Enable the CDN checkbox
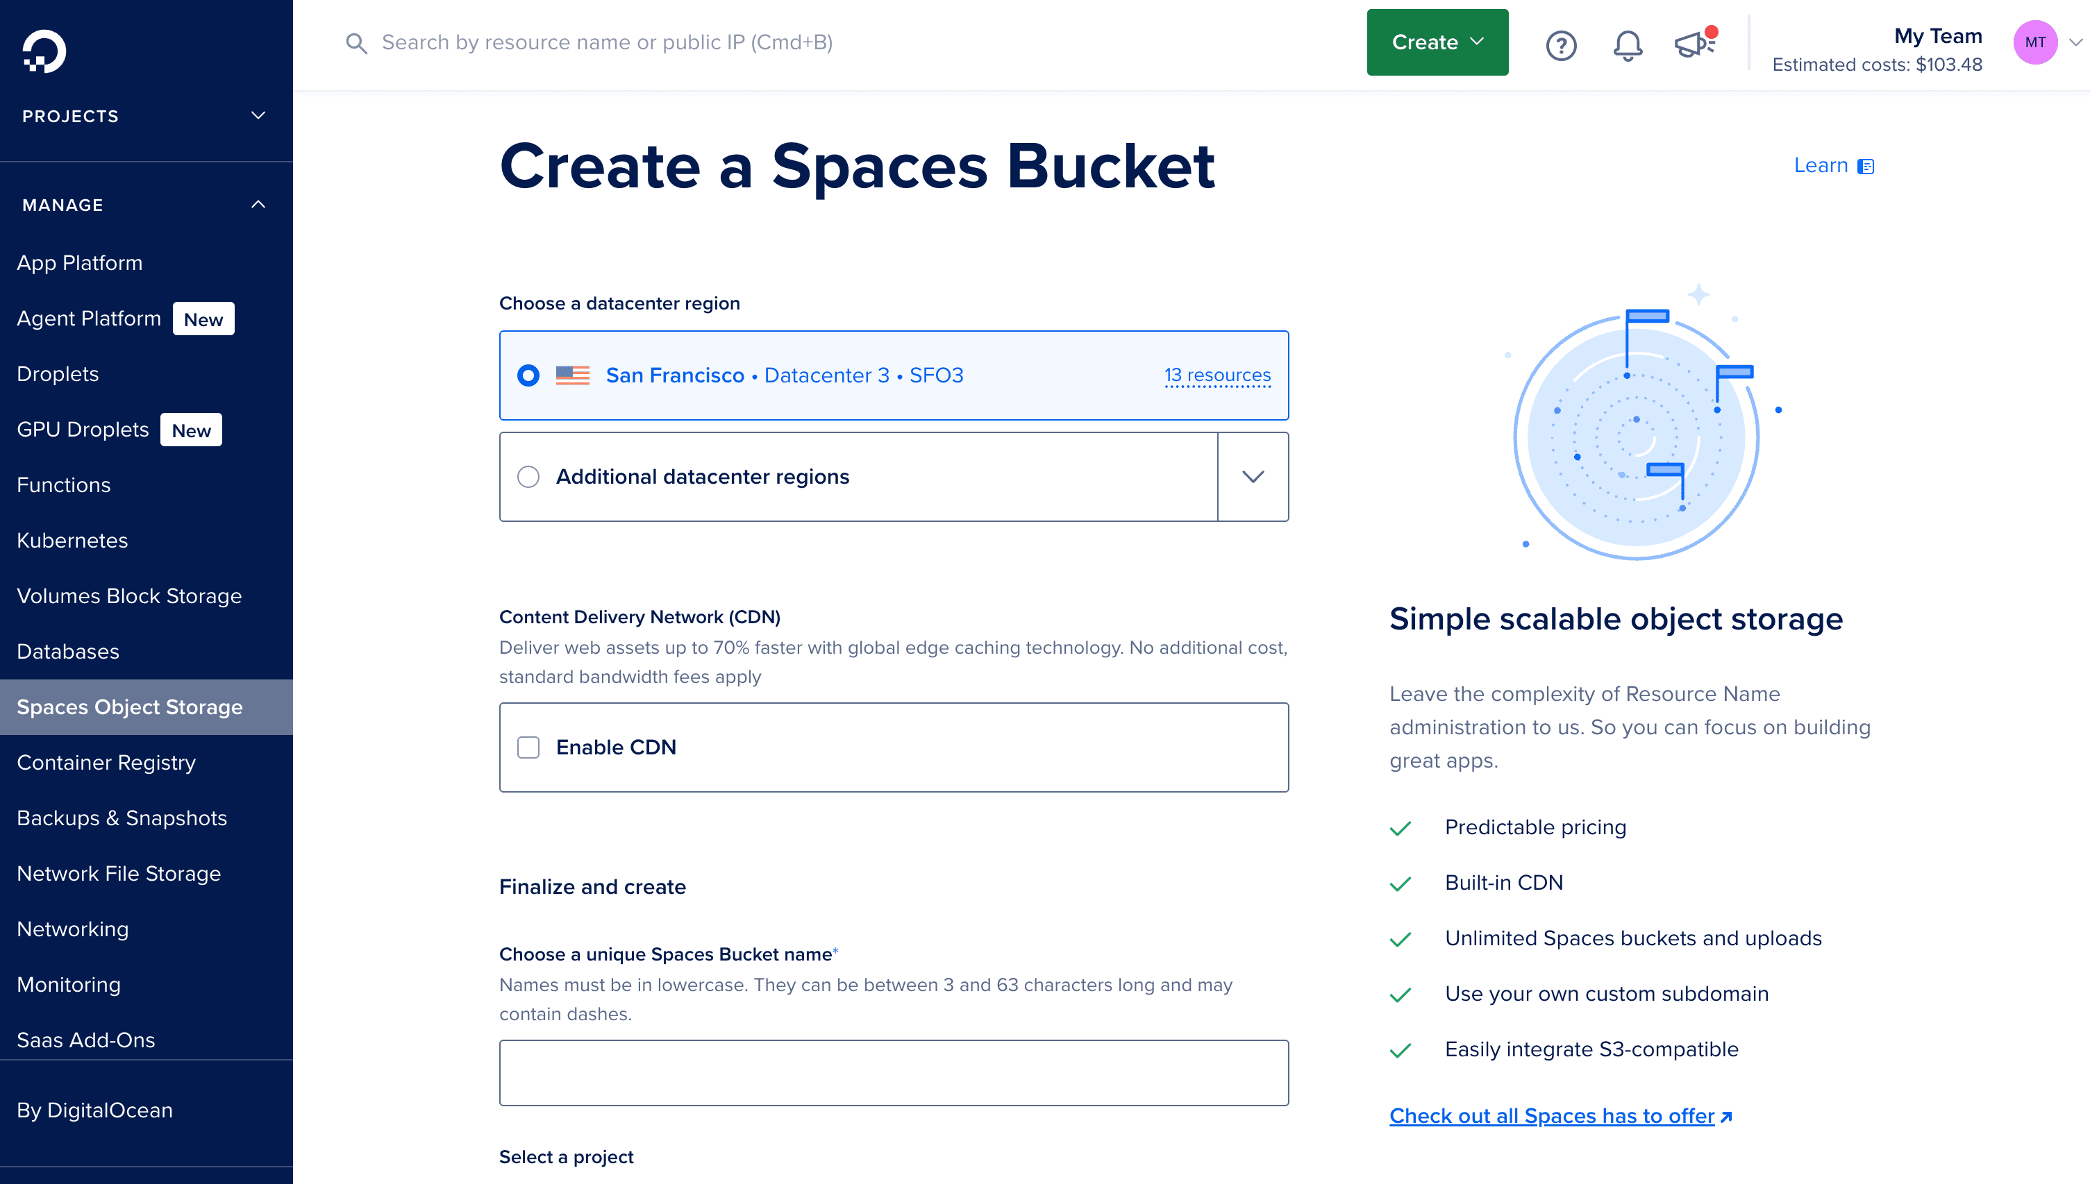Image resolution: width=2090 pixels, height=1184 pixels. [528, 747]
